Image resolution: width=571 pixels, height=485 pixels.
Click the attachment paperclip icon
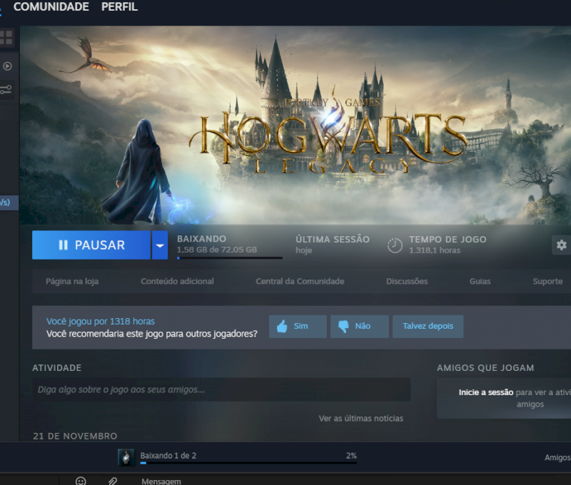click(113, 481)
